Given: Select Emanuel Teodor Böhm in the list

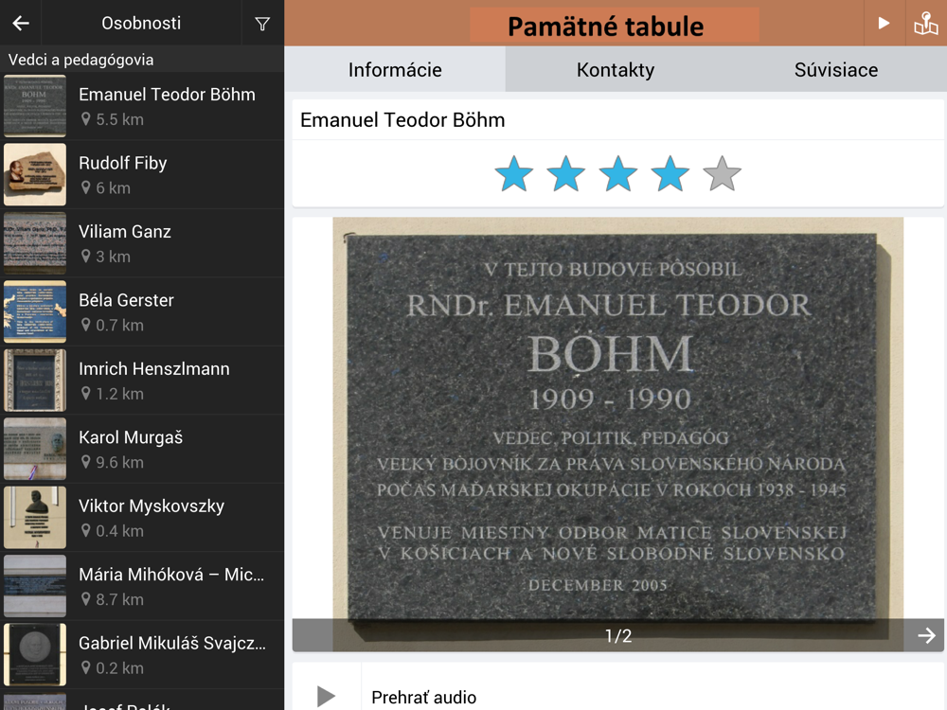Looking at the screenshot, I should [x=142, y=106].
